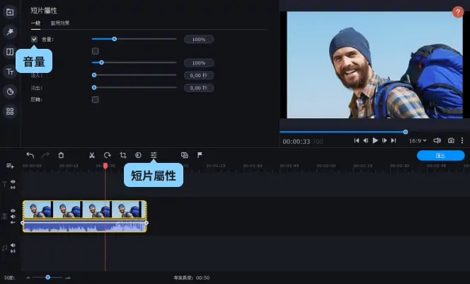
Task: Add a marker with flag icon
Action: 200,154
